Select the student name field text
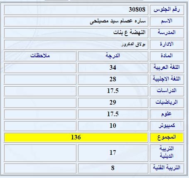 (x=118, y=21)
